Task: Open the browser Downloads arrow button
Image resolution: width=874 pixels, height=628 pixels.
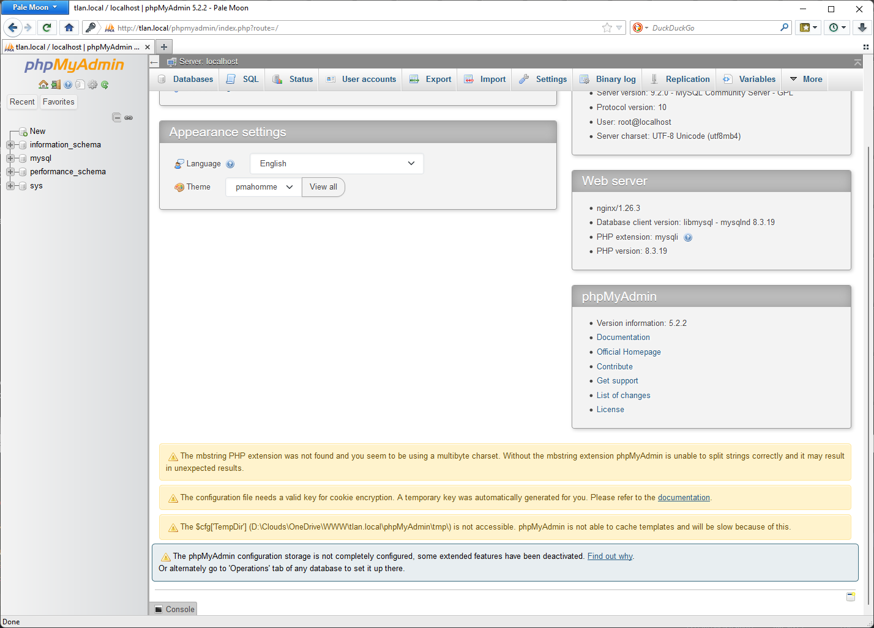Action: click(862, 28)
